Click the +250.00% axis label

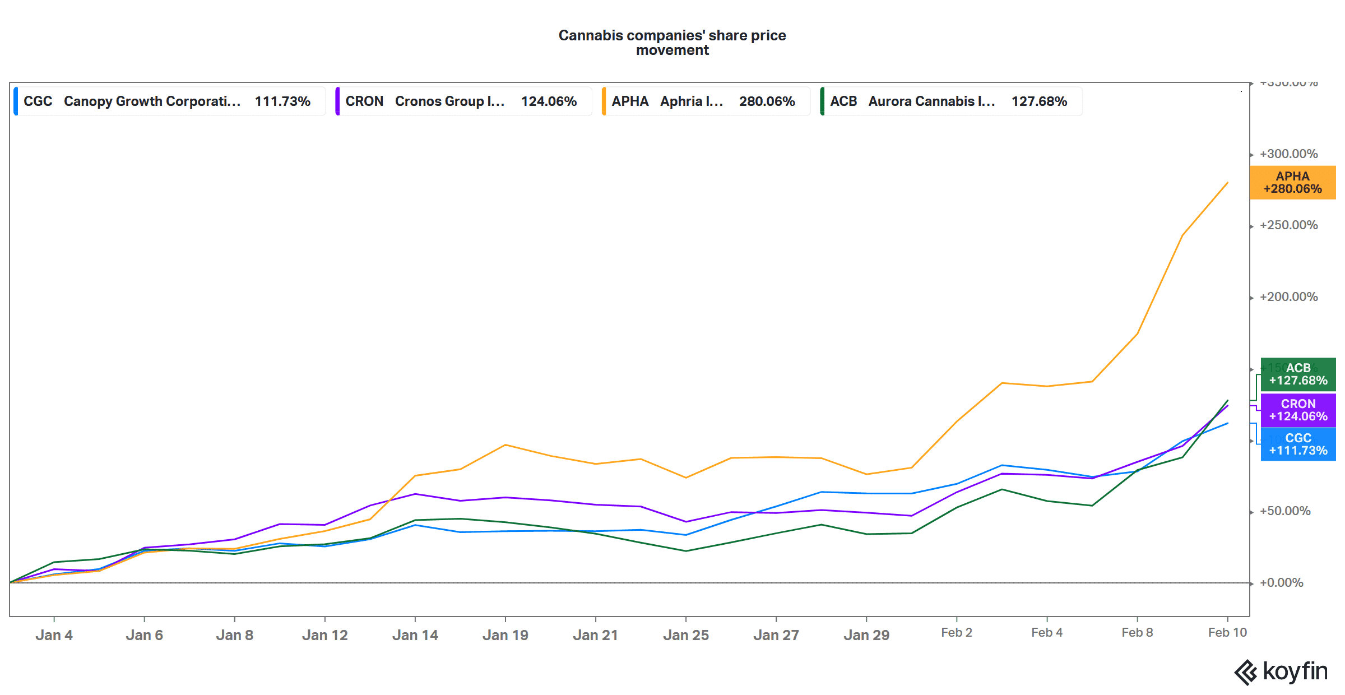(x=1288, y=225)
